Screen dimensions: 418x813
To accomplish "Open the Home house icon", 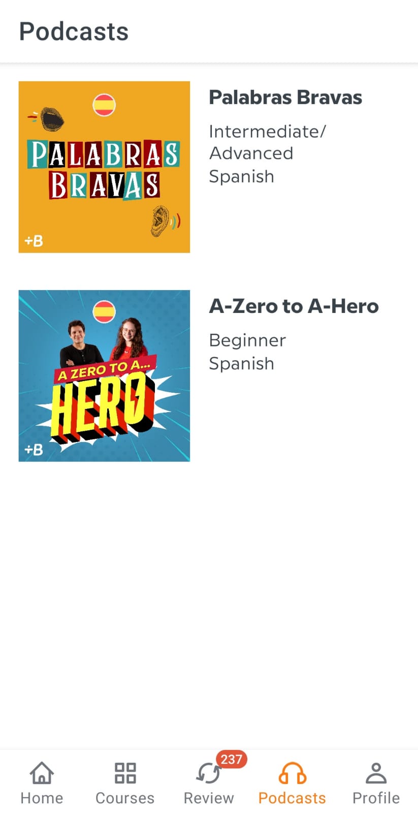I will (42, 773).
